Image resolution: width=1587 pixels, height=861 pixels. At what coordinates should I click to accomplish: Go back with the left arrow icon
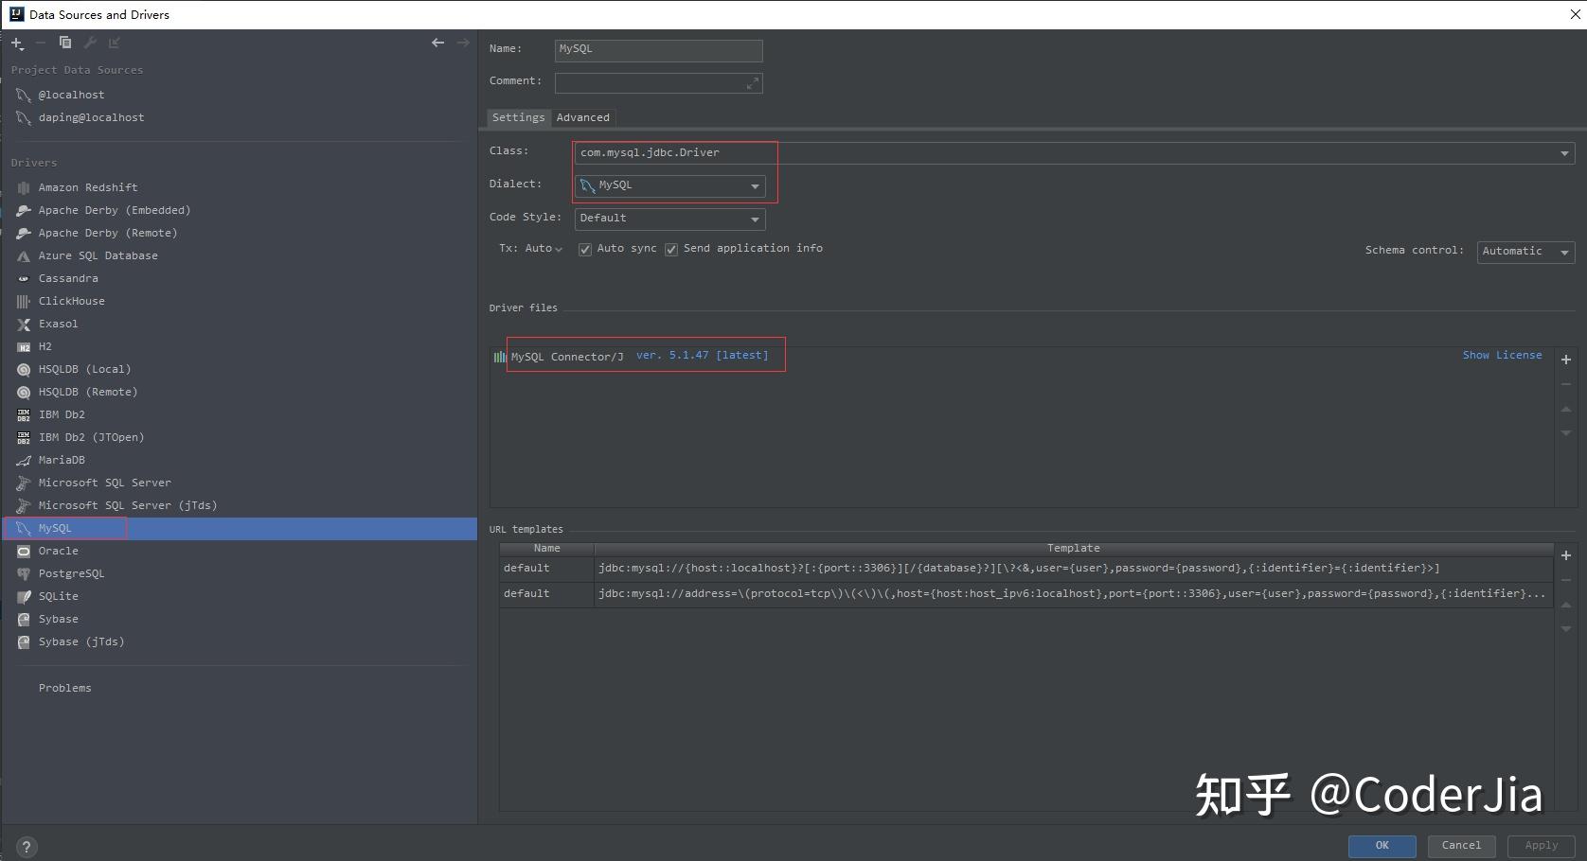[x=437, y=43]
